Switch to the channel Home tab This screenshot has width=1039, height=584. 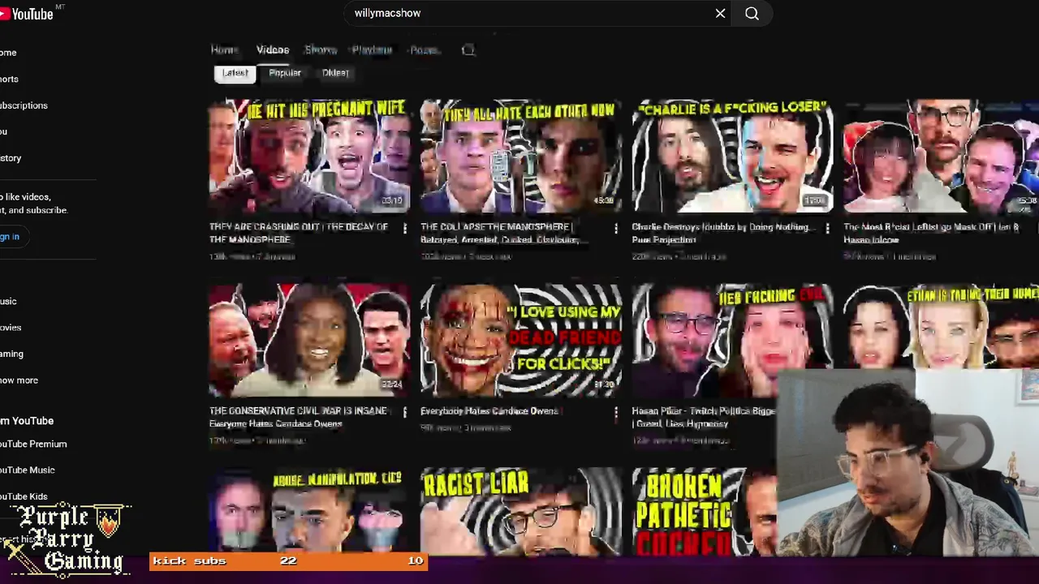225,50
